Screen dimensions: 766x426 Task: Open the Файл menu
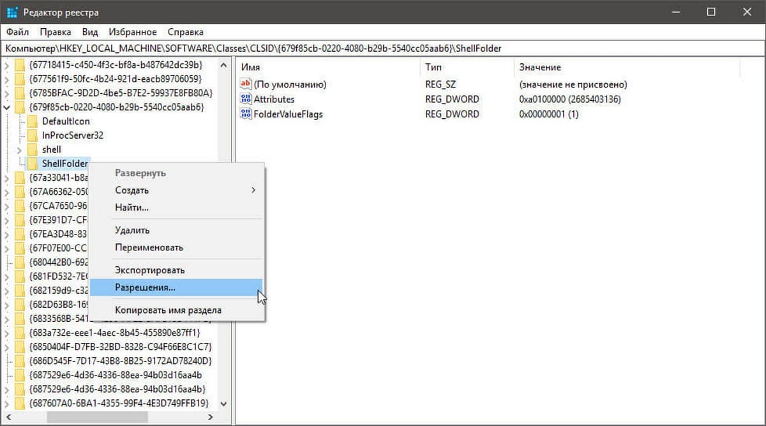point(18,31)
